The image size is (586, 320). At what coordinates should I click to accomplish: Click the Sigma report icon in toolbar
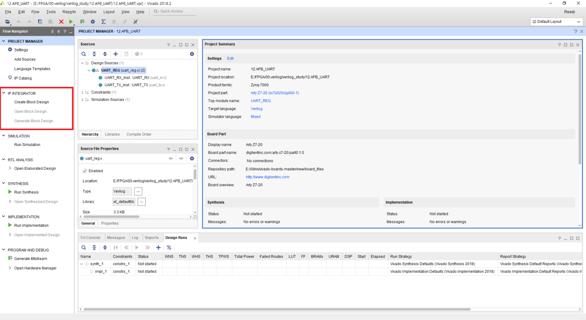[x=103, y=22]
